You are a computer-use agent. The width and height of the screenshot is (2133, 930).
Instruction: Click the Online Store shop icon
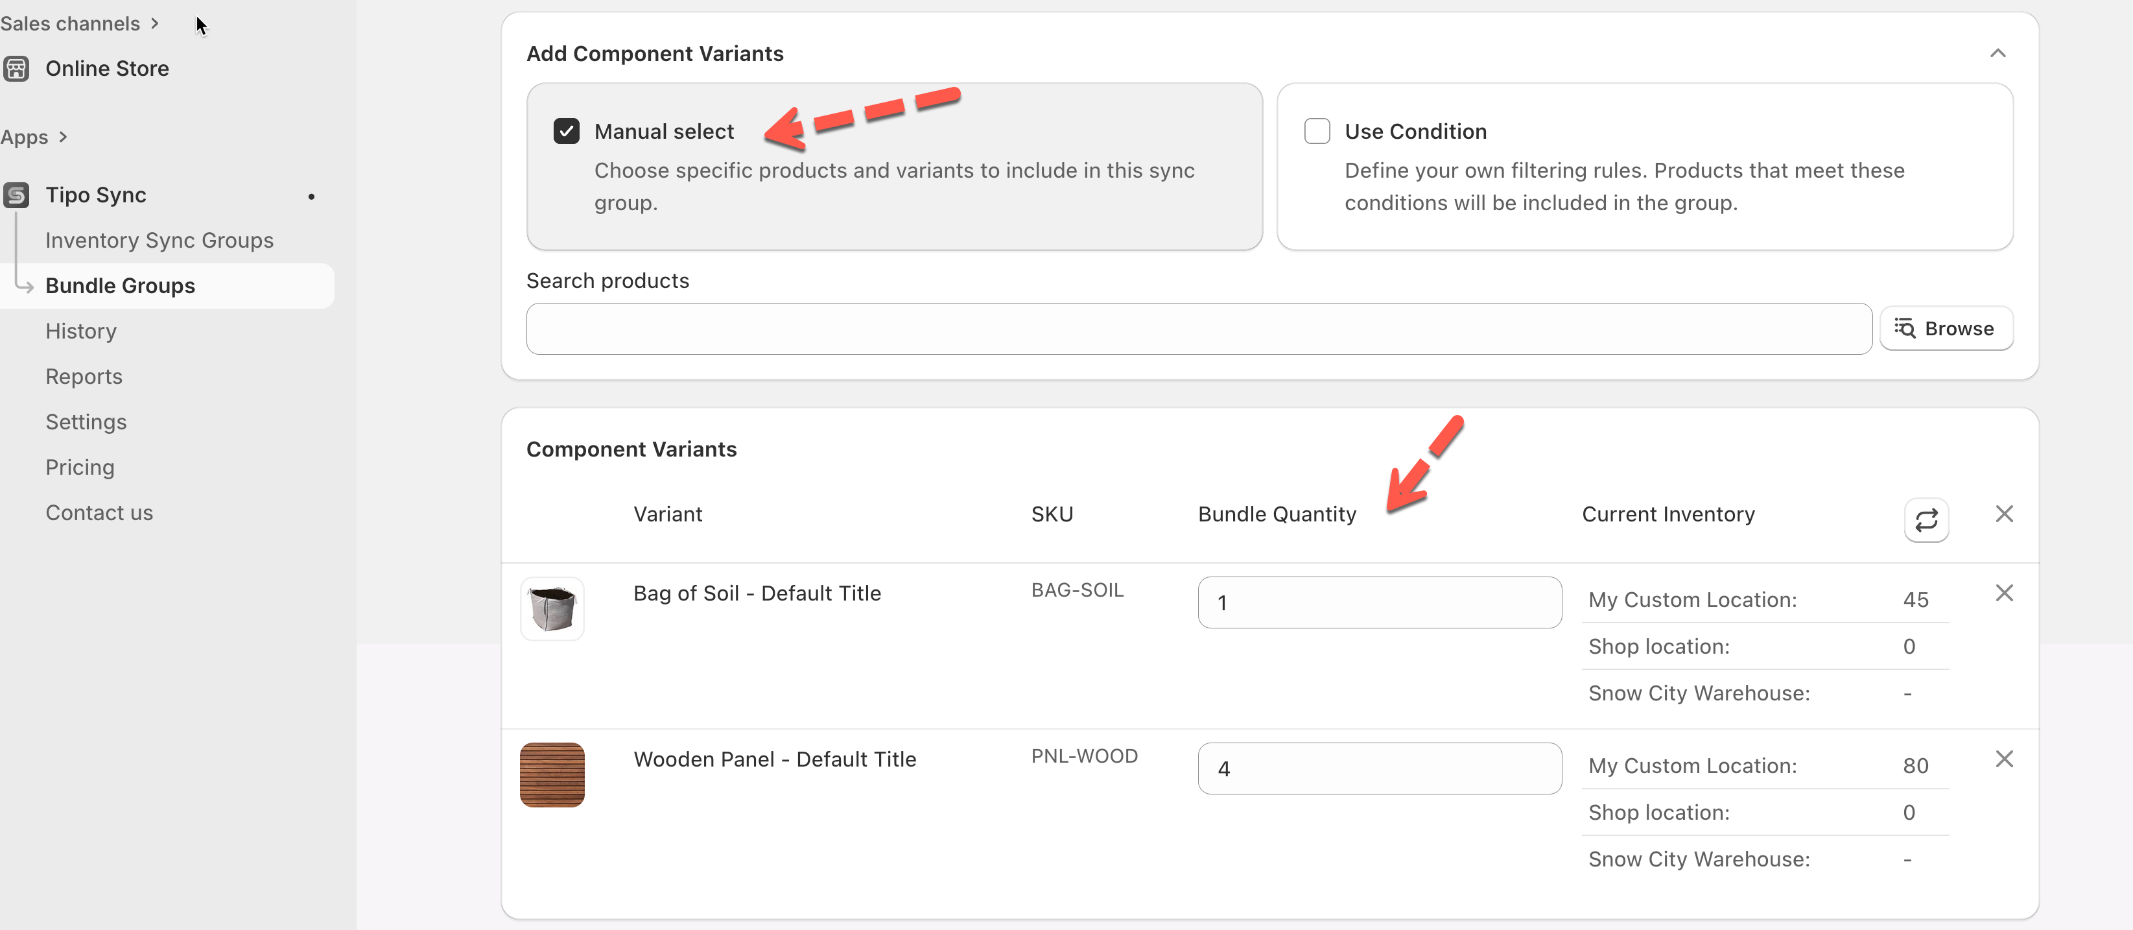click(17, 69)
